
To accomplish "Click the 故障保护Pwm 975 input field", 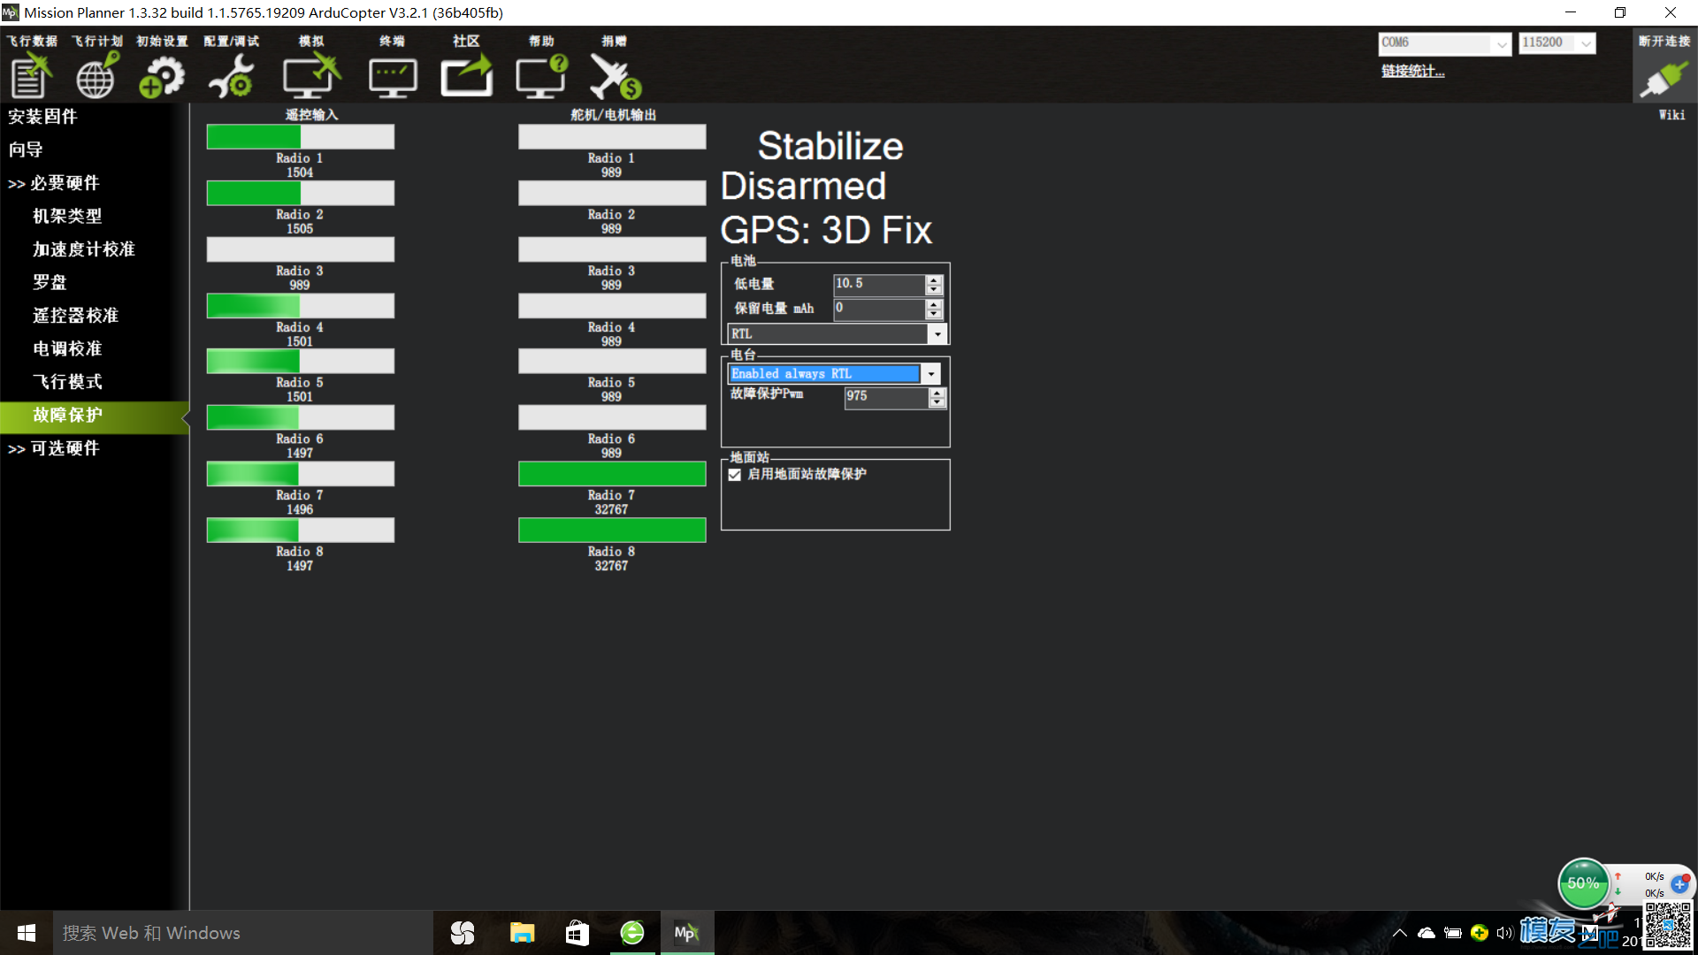I will tap(886, 397).
